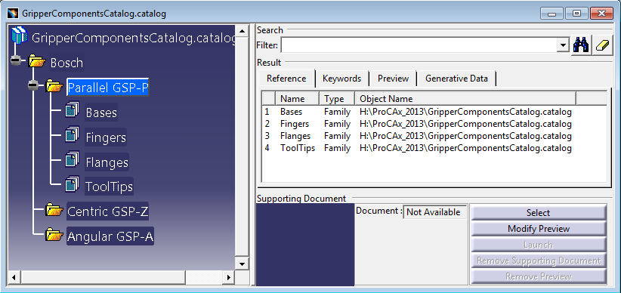Select the Bosch chapter label
Screen dimensions: 621x293
[x=66, y=63]
